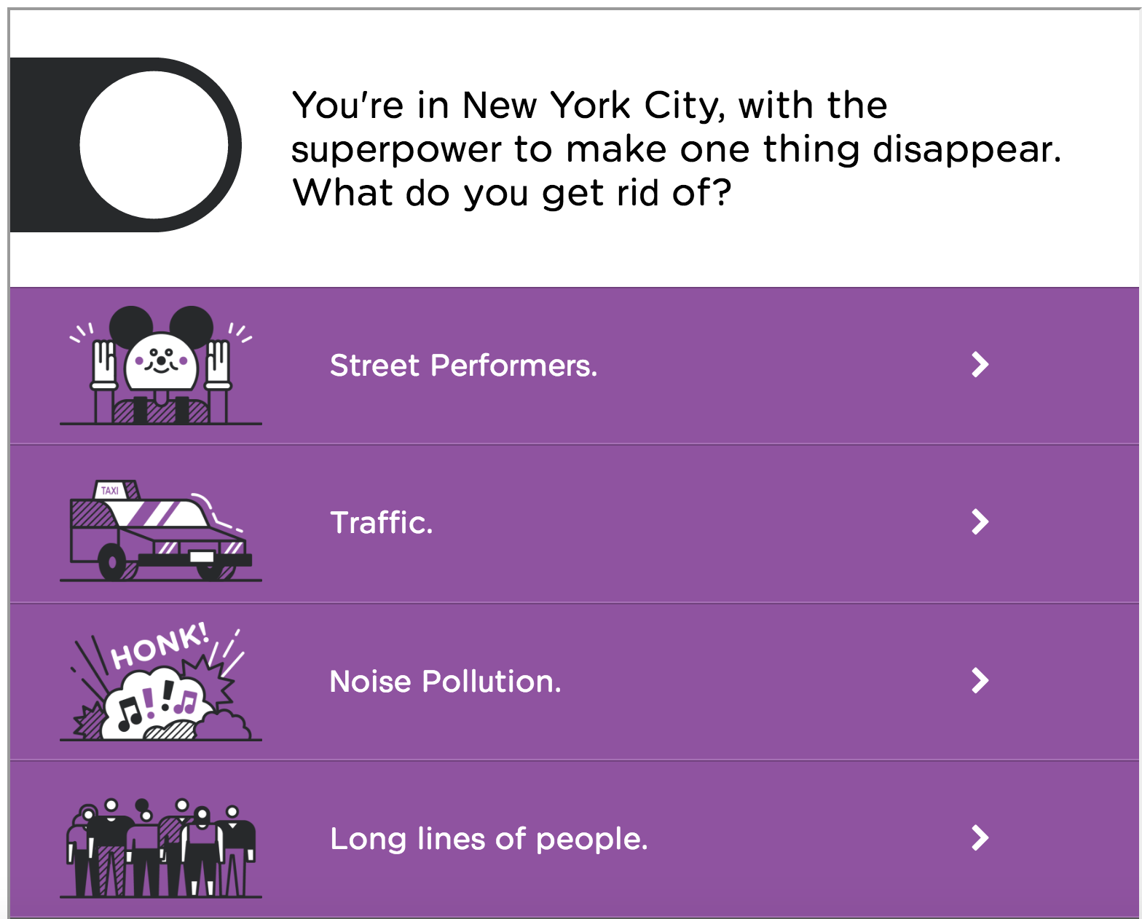The image size is (1142, 919).
Task: Open the chevron beside Long lines of people
Action: [x=980, y=837]
